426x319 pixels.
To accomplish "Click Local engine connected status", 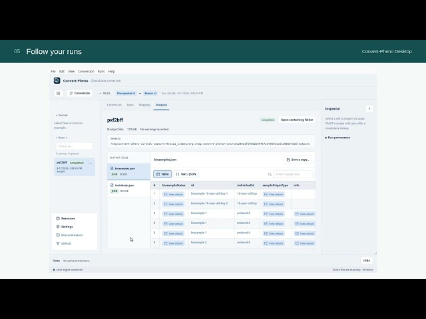I will click(68, 270).
